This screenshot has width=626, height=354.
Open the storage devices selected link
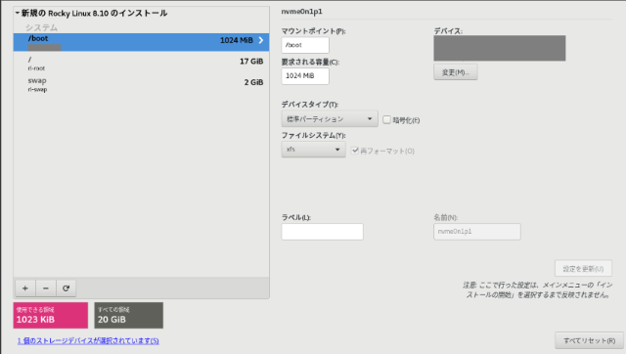(88, 341)
